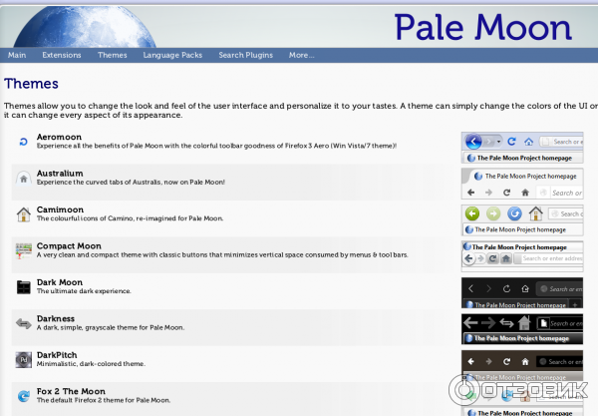Switch to the Themes navigation item

113,55
